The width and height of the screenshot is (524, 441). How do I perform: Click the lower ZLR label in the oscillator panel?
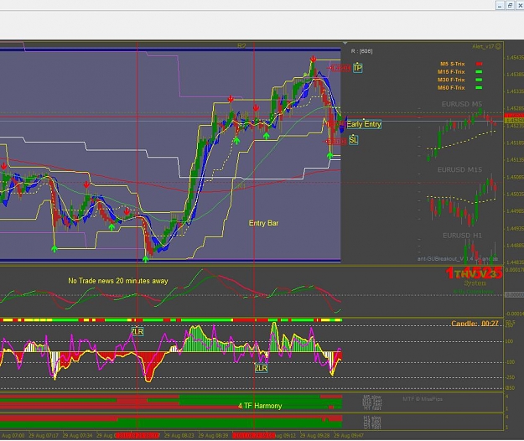pos(261,368)
